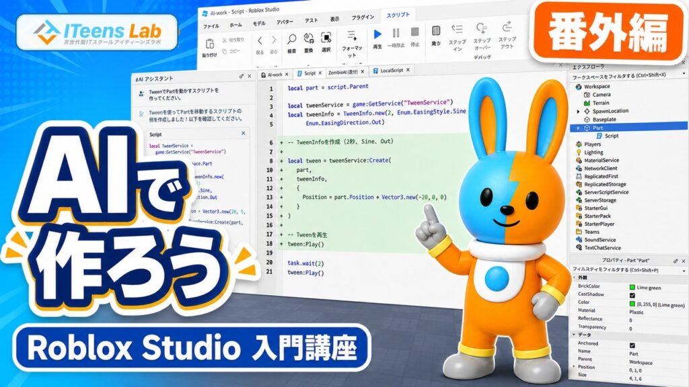Switch to the 表示 ribbon tab
689x387 pixels.
[335, 19]
